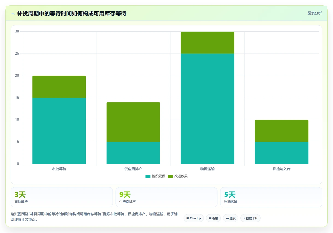This screenshot has width=333, height=233.
Task: Click the icon in the Chart.js chip
Action: pyautogui.click(x=188, y=219)
